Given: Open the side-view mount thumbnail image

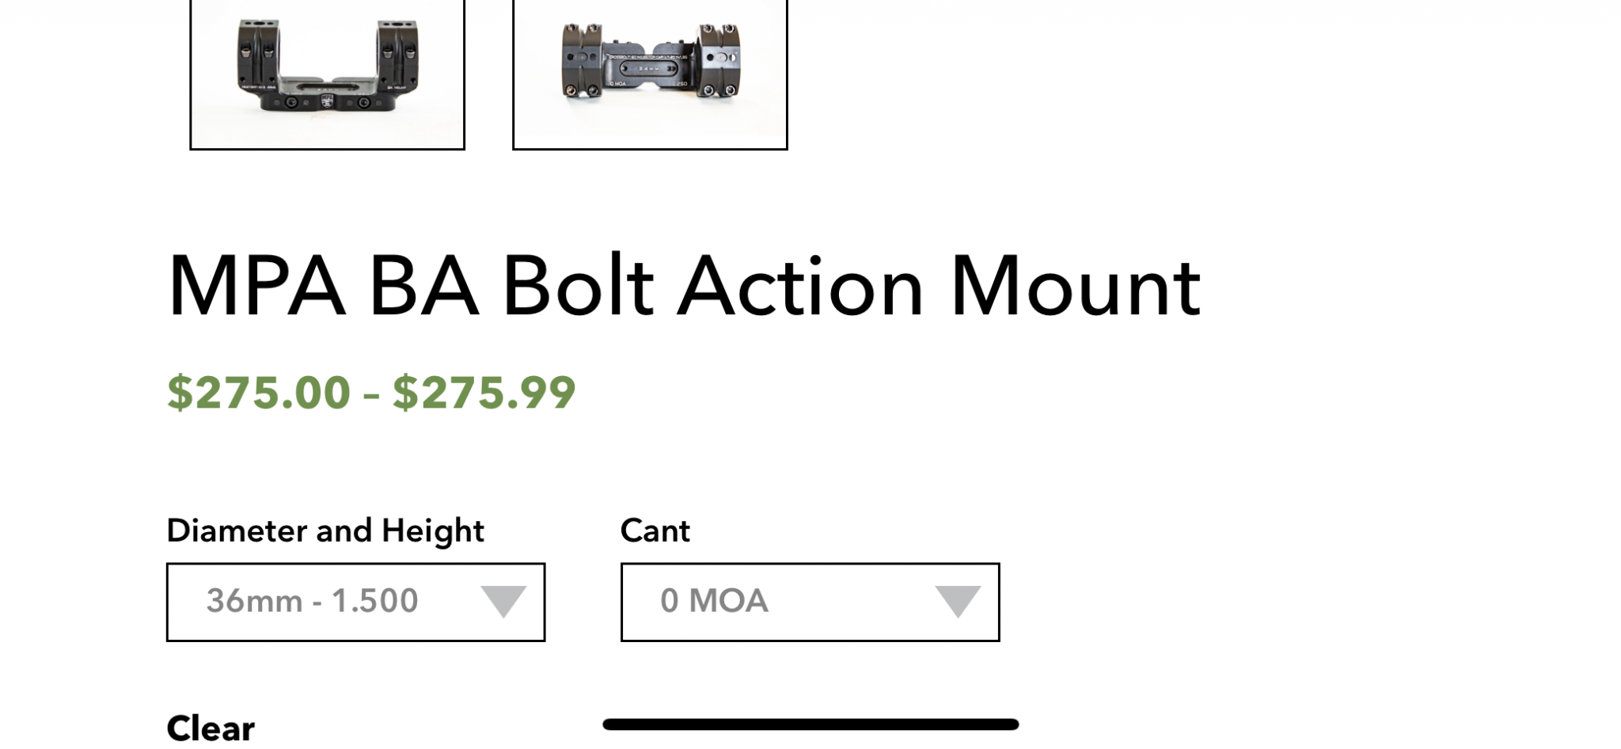Looking at the screenshot, I should tap(327, 73).
